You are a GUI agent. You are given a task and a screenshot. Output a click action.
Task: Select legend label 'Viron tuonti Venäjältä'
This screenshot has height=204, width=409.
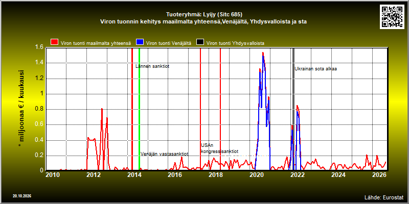tap(169, 43)
